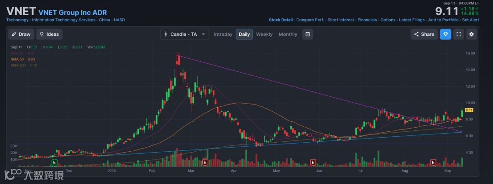Open the Ideas button

coord(49,35)
